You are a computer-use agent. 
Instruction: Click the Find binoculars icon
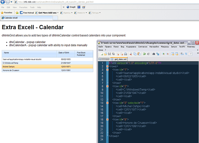[x=154, y=54]
